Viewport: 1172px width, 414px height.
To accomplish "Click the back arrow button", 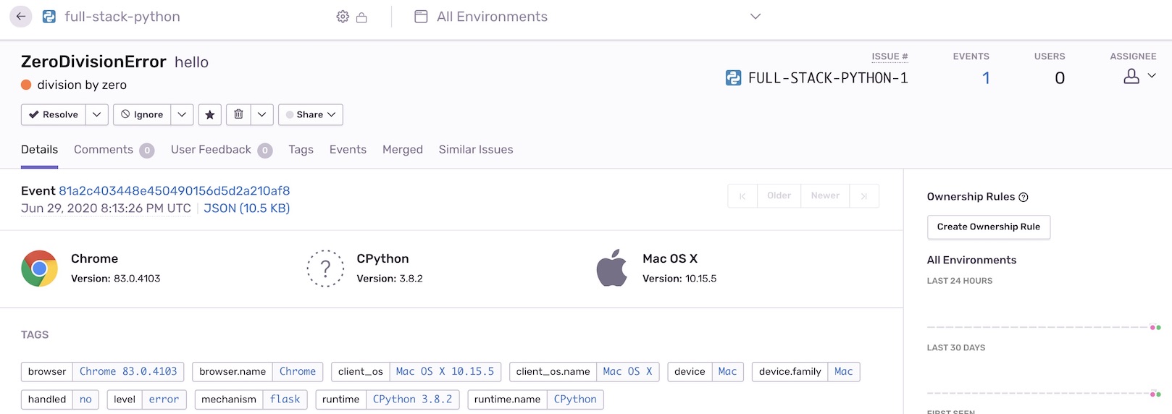I will point(21,17).
